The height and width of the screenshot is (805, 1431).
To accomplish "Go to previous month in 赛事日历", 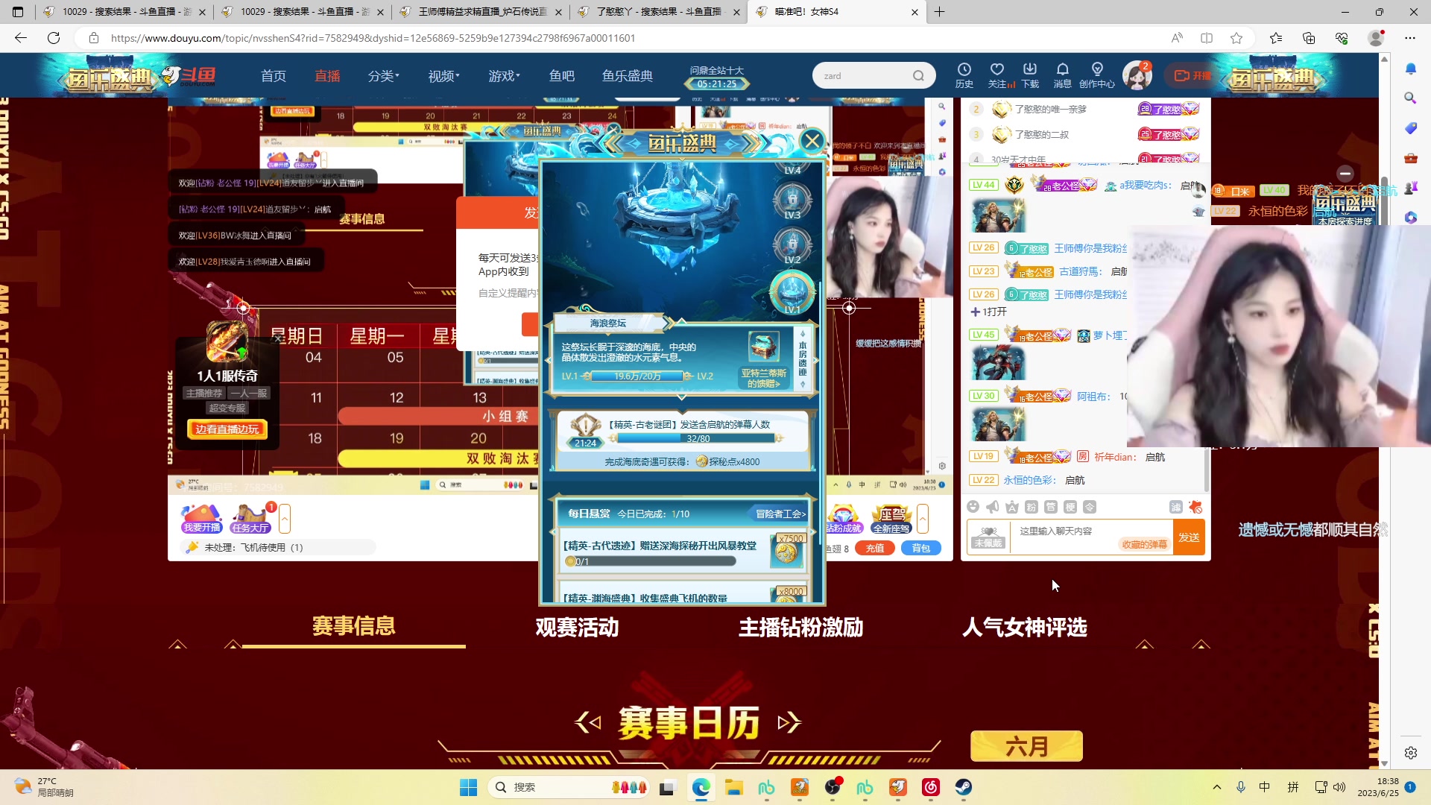I will (x=588, y=722).
